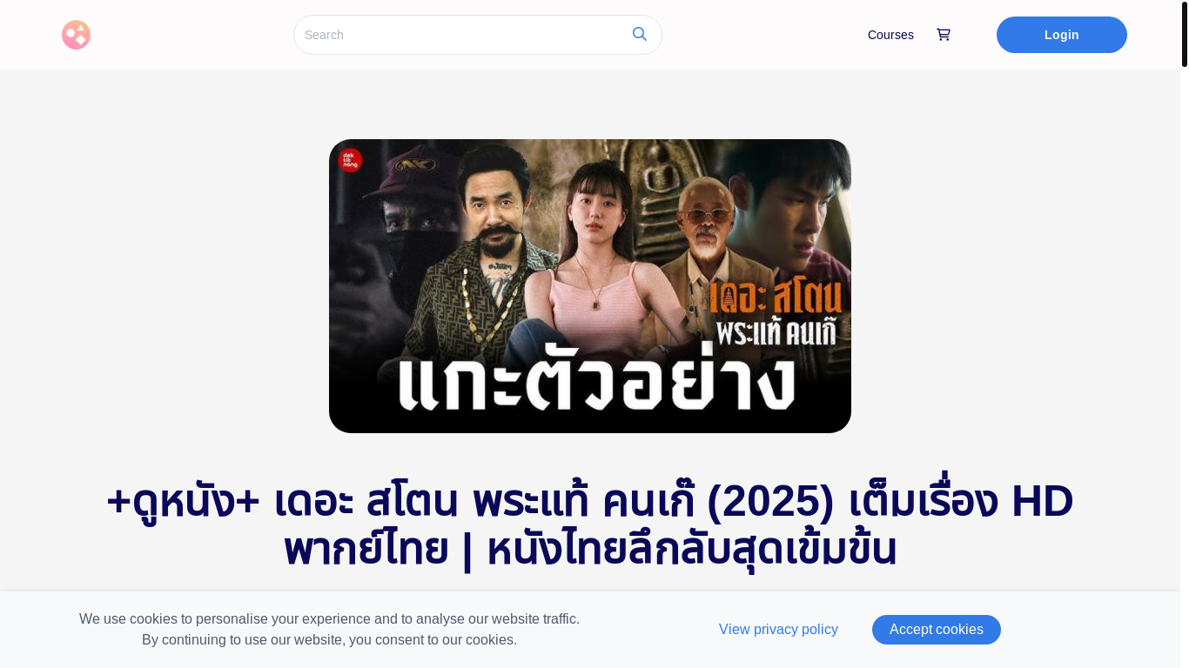Click the 'By continuing to use' cookie text
The width and height of the screenshot is (1189, 668).
(x=329, y=640)
